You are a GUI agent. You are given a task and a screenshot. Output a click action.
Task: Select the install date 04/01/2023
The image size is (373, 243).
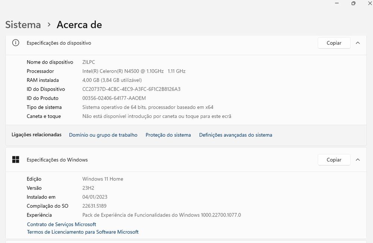coord(95,197)
